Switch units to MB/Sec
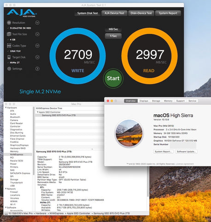Viewport: 211px width, 222px height. 113,29
